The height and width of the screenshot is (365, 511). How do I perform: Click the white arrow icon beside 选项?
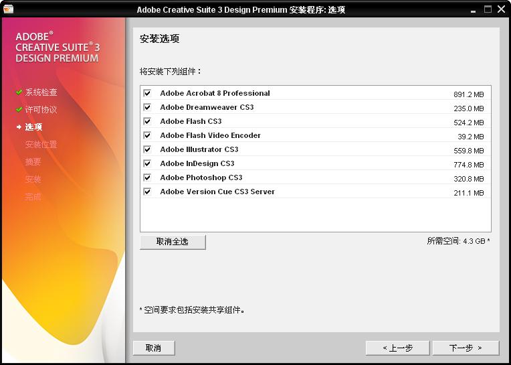(x=19, y=127)
